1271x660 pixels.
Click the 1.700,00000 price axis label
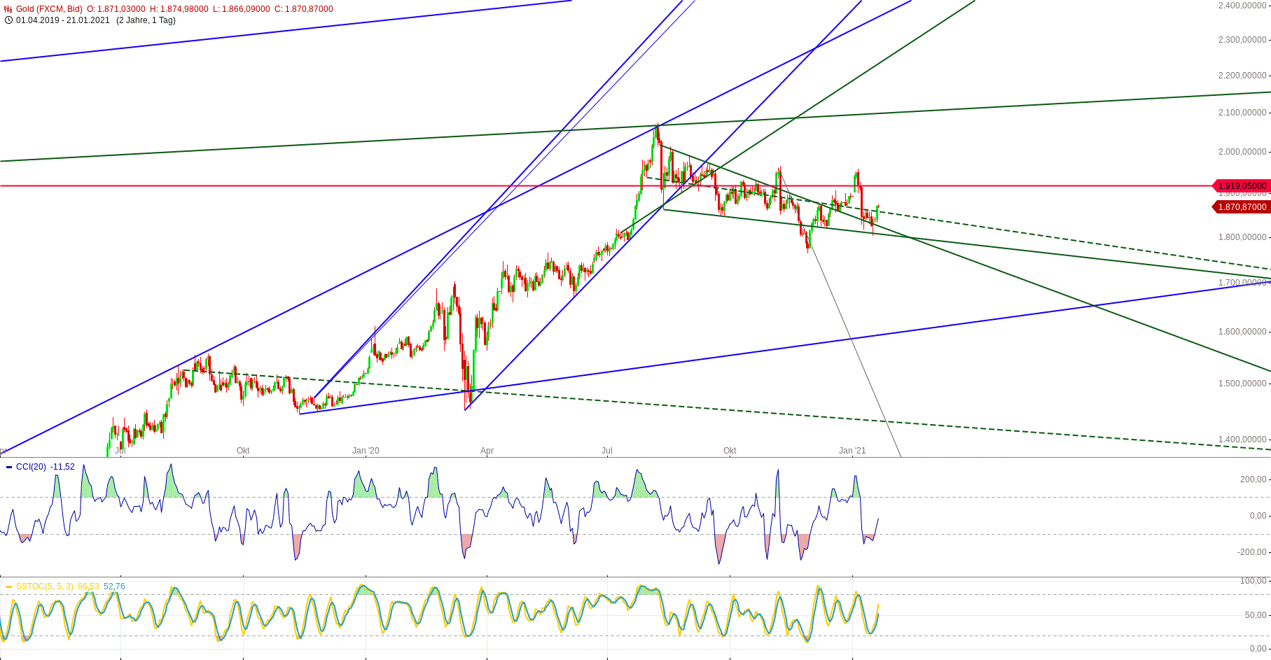[x=1242, y=283]
